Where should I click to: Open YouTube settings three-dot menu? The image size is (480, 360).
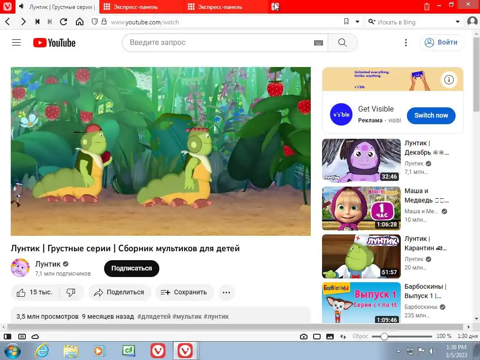(406, 43)
